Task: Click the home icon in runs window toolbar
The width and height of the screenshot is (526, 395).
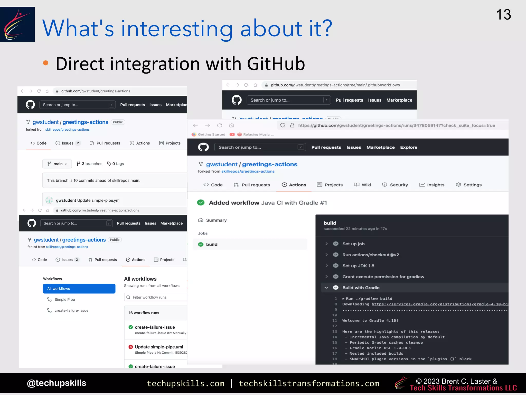Action: tap(232, 125)
